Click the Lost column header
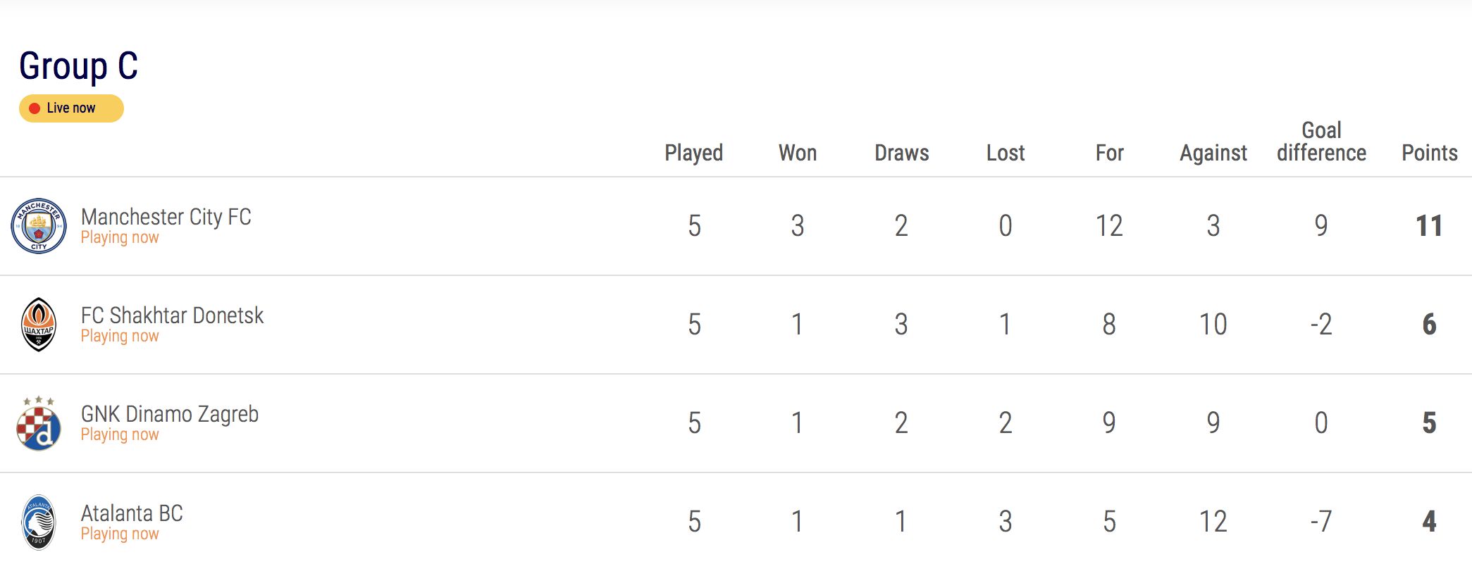 point(1005,153)
